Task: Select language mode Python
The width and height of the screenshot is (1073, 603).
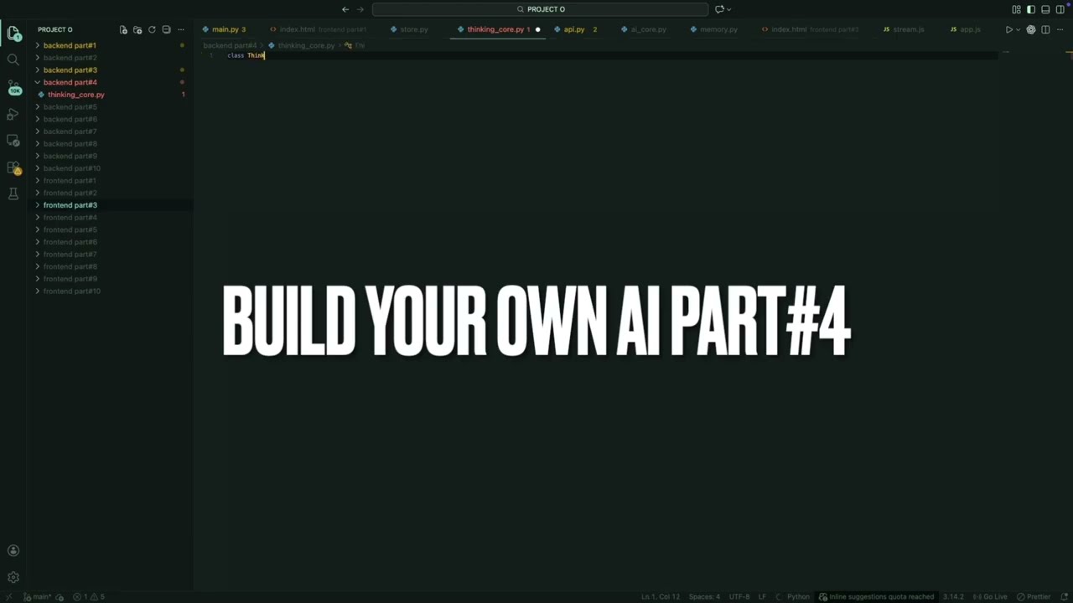Action: coord(798,596)
